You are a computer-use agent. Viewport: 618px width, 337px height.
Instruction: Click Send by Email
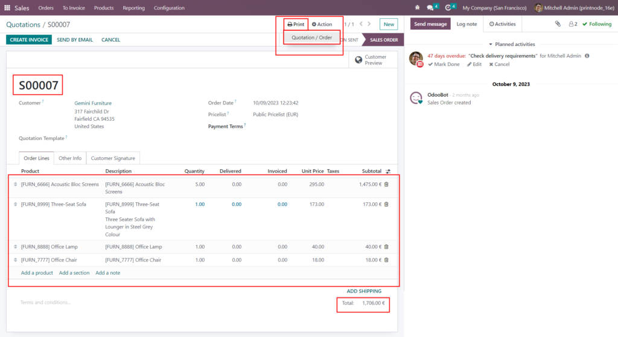click(x=75, y=40)
